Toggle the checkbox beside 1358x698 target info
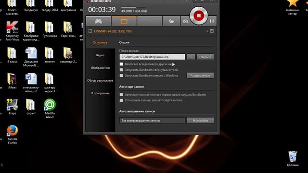 (x=90, y=31)
